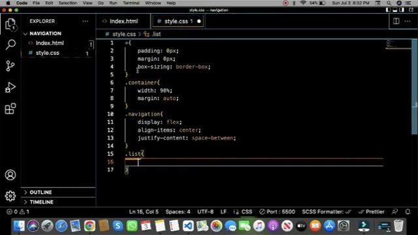Image resolution: width=418 pixels, height=235 pixels.
Task: Open Google Chrome from the Dock
Action: pos(90,226)
